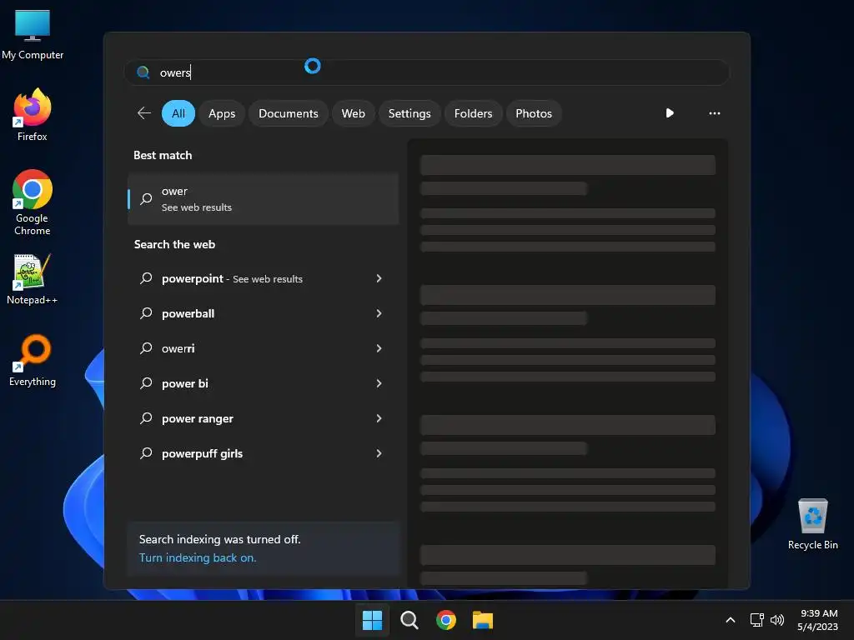Open the three-dot more options menu
Viewport: 854px width, 640px height.
(715, 113)
